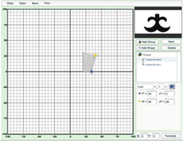The image size is (183, 141).
Task: Click the blue dot beside x1
Action: click(139, 93)
